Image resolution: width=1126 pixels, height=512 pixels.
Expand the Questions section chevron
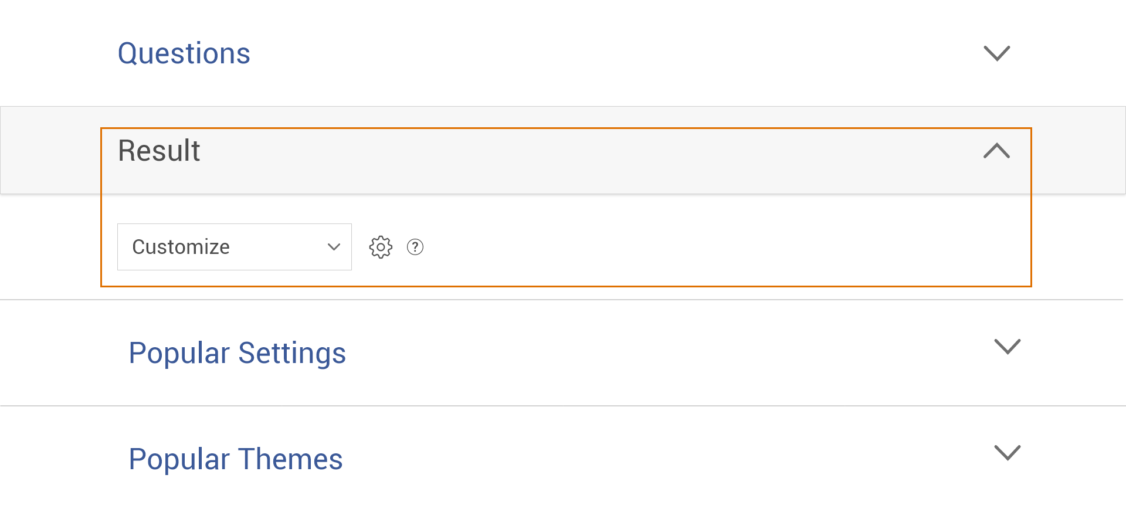point(996,53)
